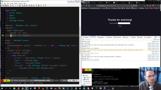The height and width of the screenshot is (90, 161).
Task: Open page actions ellipsis in address bar
Action: pyautogui.click(x=131, y=6)
